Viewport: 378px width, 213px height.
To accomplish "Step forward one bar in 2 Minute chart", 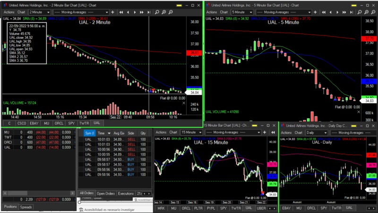I will (134, 12).
